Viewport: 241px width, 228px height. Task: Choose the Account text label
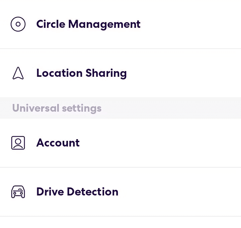pyautogui.click(x=58, y=143)
